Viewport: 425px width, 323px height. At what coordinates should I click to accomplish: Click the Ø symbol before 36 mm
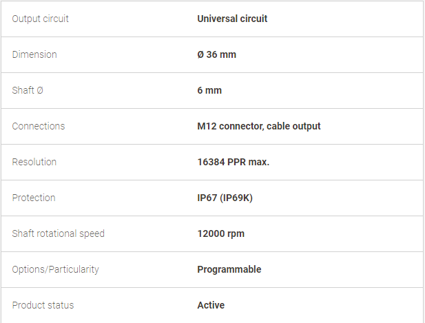[x=200, y=54]
